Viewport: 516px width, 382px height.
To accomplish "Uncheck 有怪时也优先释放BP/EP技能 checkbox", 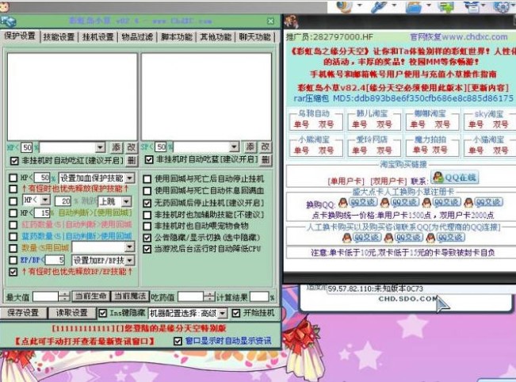I will pos(13,272).
